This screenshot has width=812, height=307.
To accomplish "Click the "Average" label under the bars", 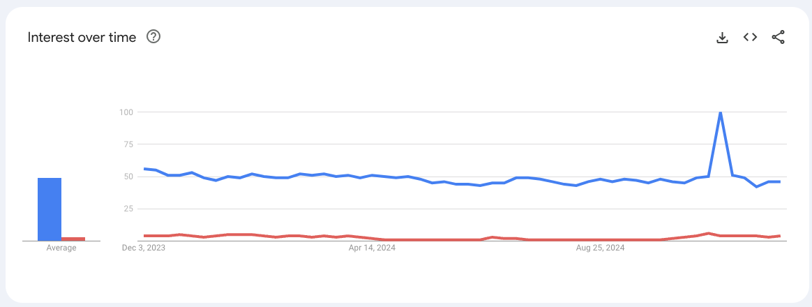I will point(61,248).
